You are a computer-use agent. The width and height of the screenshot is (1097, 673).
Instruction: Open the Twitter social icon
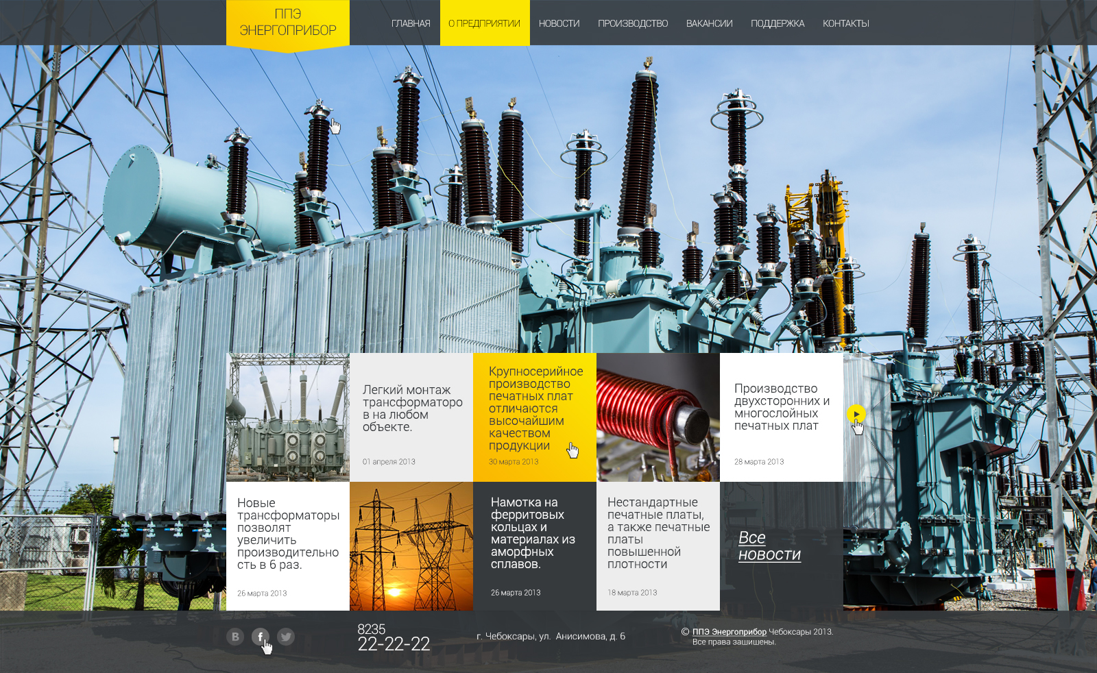[x=286, y=637]
